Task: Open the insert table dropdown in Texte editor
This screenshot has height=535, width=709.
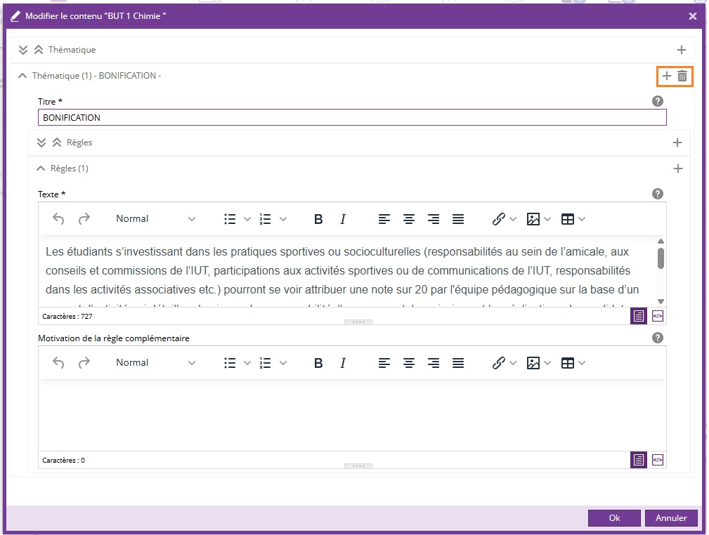Action: (573, 219)
